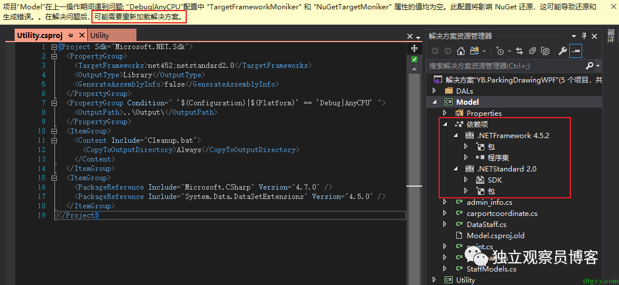Collapse the Project element on line 1
Viewport: 619px width, 285px height.
pos(54,47)
